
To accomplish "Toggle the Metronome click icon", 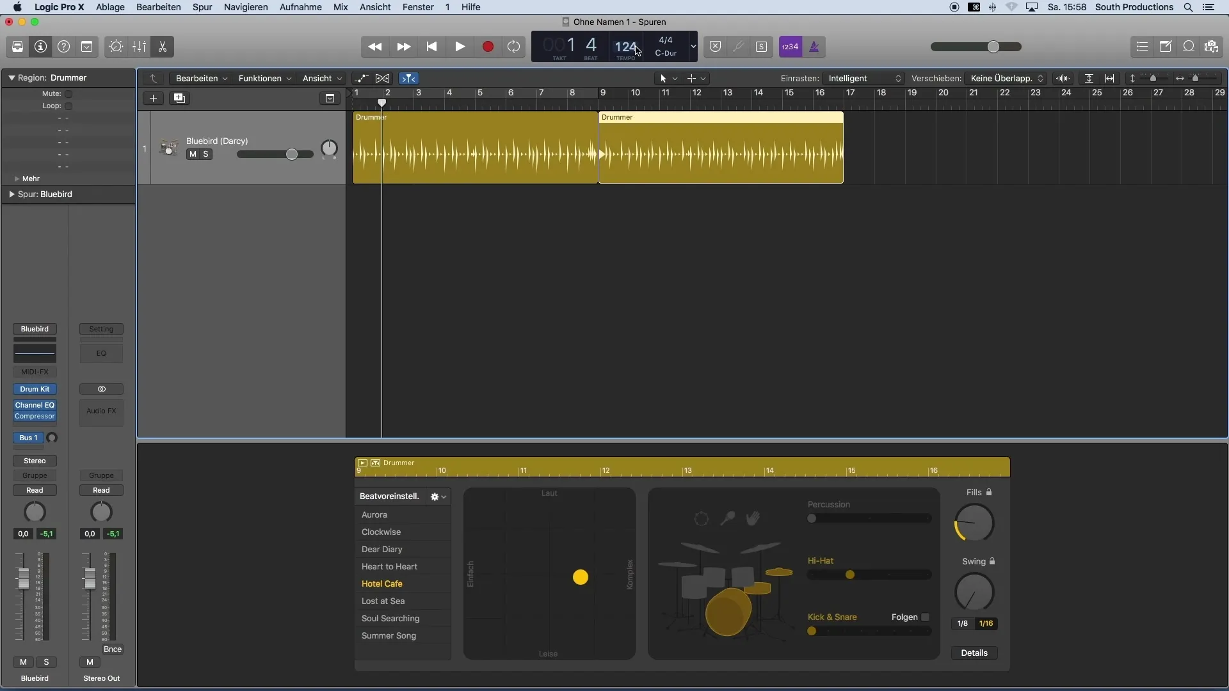I will pos(814,47).
